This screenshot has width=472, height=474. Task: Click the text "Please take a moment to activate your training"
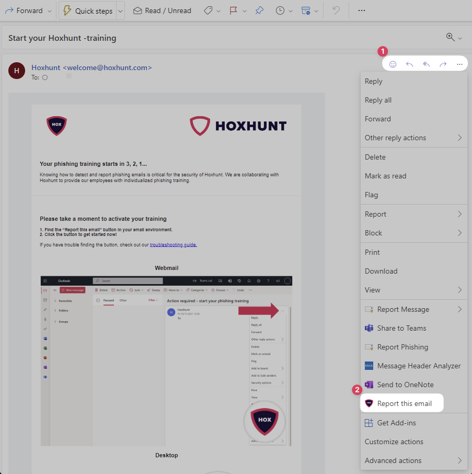point(103,219)
